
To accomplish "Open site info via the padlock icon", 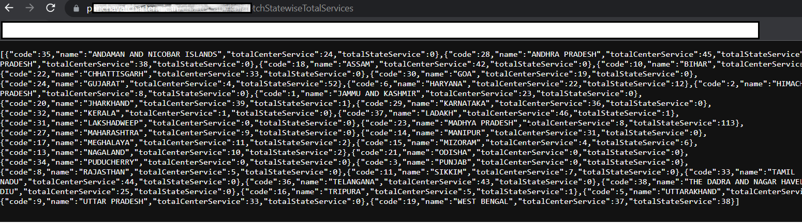I will pyautogui.click(x=76, y=9).
